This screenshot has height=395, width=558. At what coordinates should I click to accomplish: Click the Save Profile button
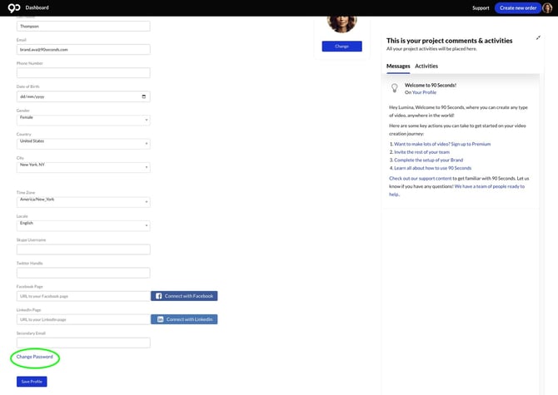point(32,382)
